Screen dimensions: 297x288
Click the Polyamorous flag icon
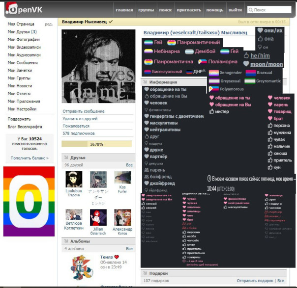click(214, 89)
